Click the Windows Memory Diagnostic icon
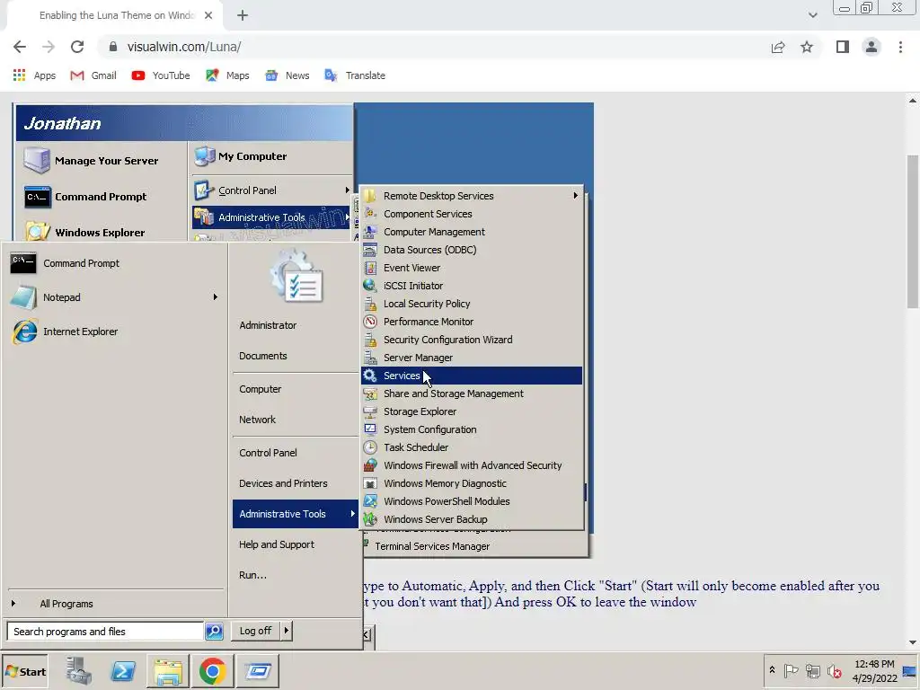 tap(369, 483)
